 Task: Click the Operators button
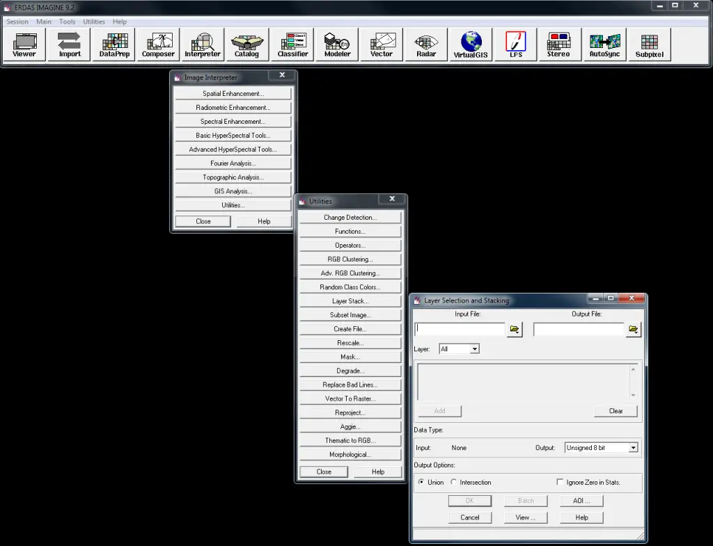(x=350, y=246)
